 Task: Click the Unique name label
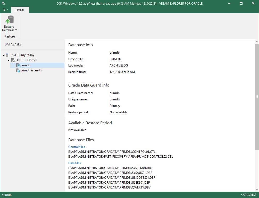coord(78,99)
